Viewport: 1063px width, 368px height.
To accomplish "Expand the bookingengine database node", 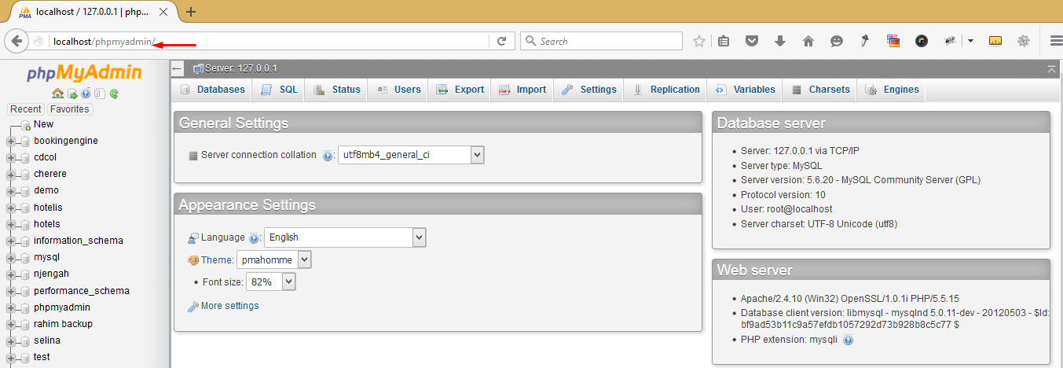I will 11,142.
